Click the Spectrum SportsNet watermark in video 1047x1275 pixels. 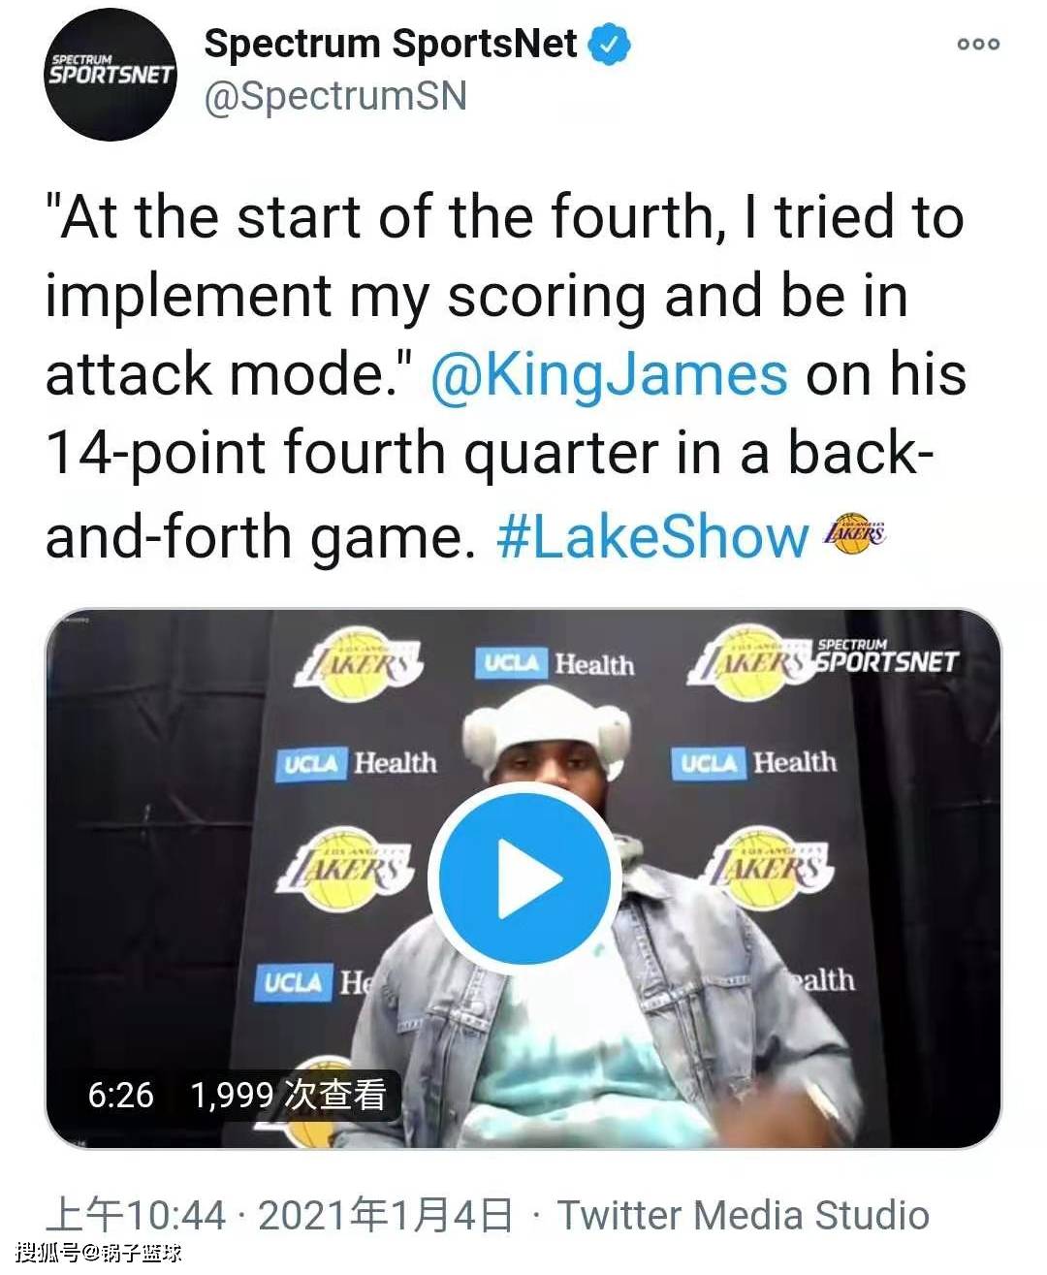[x=886, y=656]
